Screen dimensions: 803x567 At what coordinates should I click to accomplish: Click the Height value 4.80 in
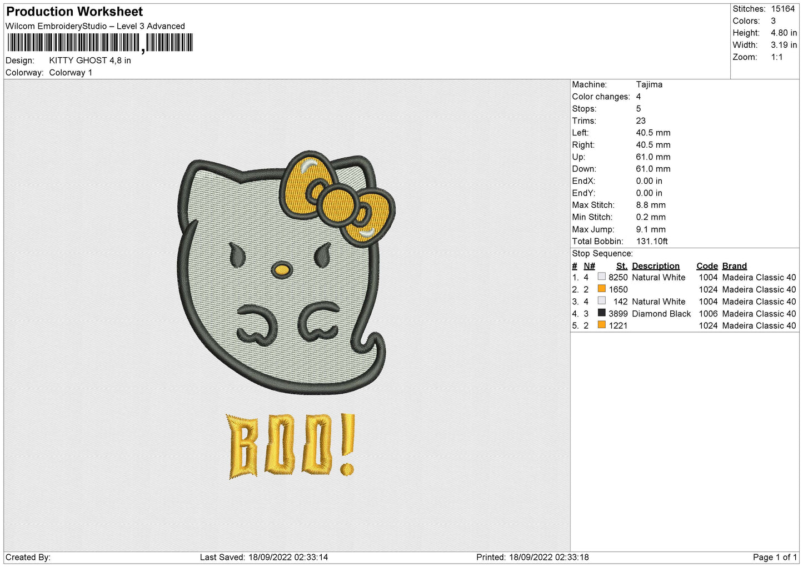coord(784,33)
